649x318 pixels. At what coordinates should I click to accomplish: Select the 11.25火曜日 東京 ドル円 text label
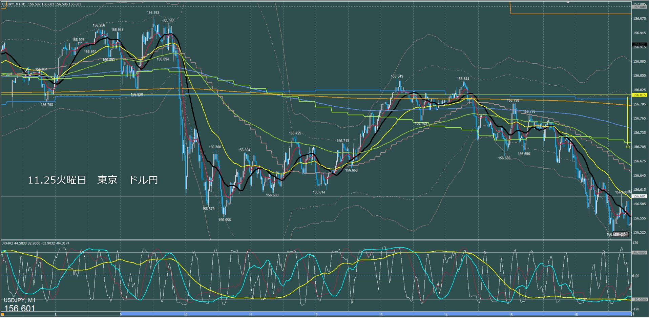pyautogui.click(x=93, y=180)
